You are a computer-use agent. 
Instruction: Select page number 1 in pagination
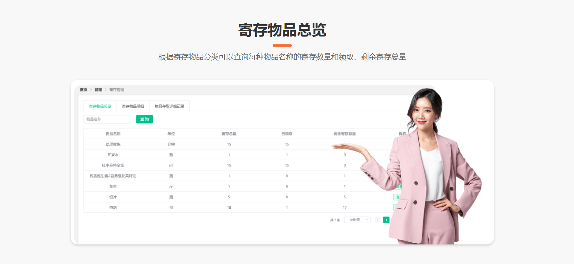coord(386,220)
